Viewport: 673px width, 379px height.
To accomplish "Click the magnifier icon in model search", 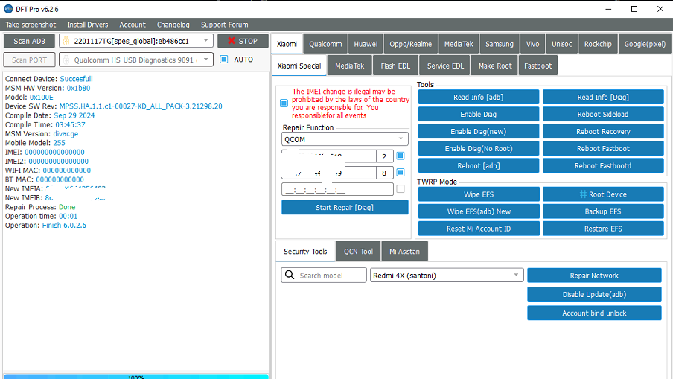I will 290,276.
